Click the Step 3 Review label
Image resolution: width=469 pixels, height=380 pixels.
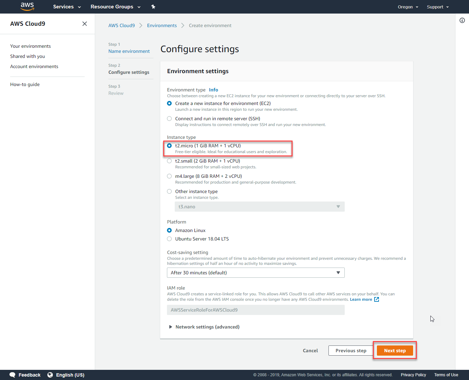116,93
